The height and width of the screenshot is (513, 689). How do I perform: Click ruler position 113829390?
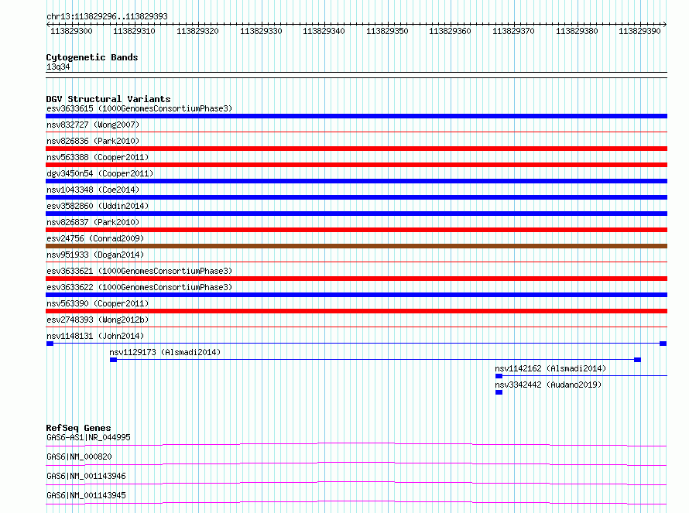point(639,31)
